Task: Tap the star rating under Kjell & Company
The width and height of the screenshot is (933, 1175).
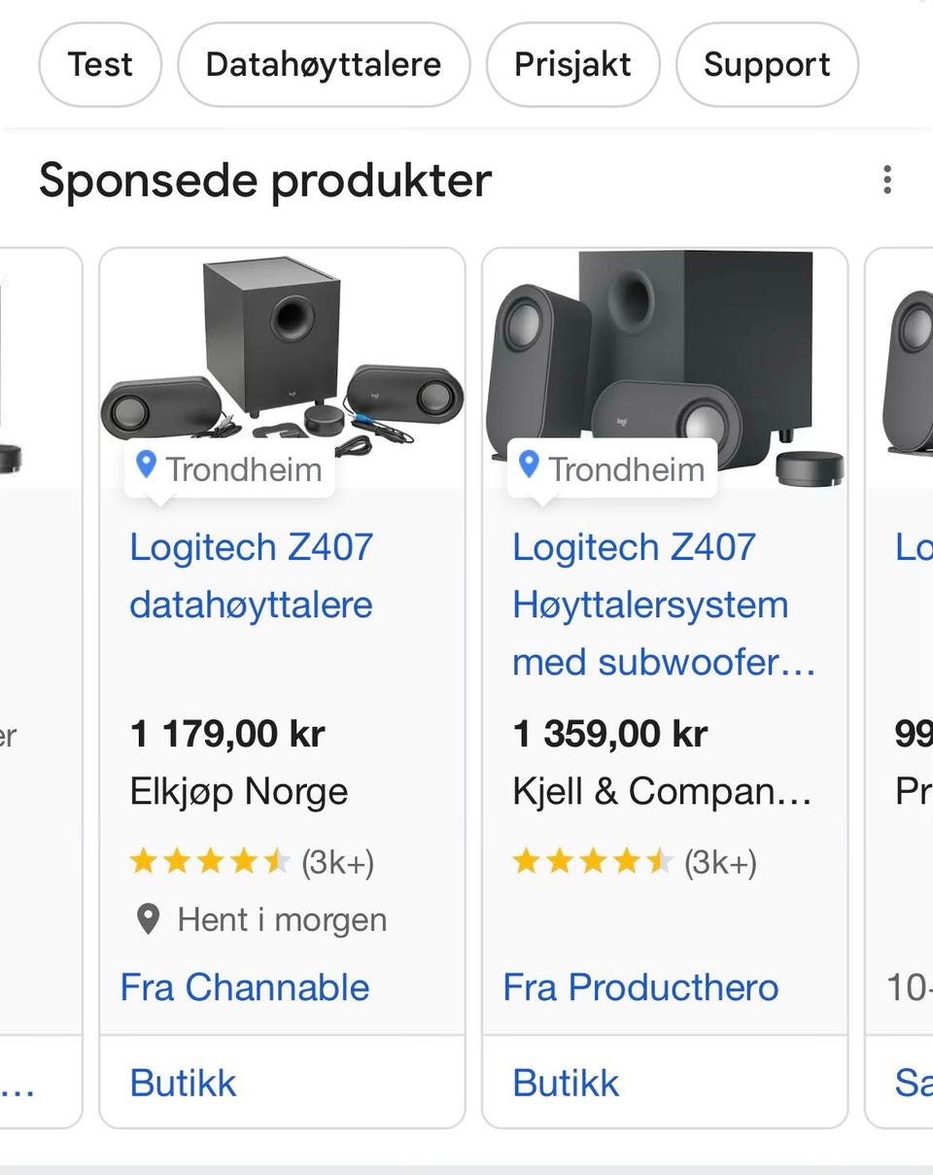Action: click(592, 861)
